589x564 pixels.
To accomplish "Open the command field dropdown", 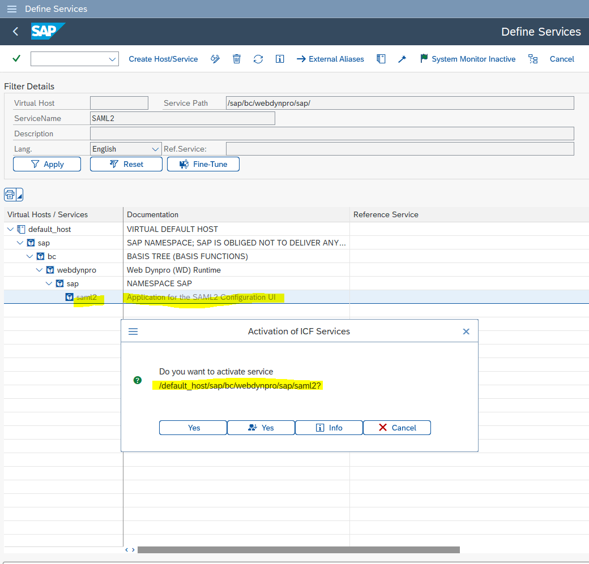I will [112, 59].
